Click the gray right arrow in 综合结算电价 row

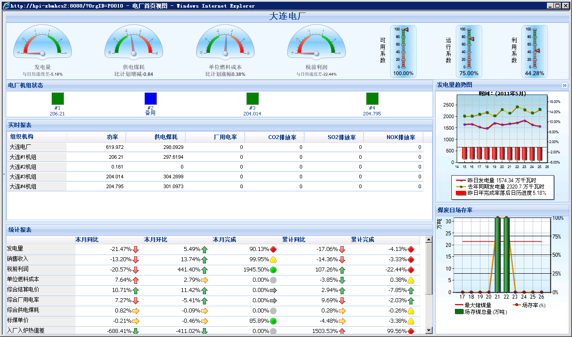[x=273, y=290]
